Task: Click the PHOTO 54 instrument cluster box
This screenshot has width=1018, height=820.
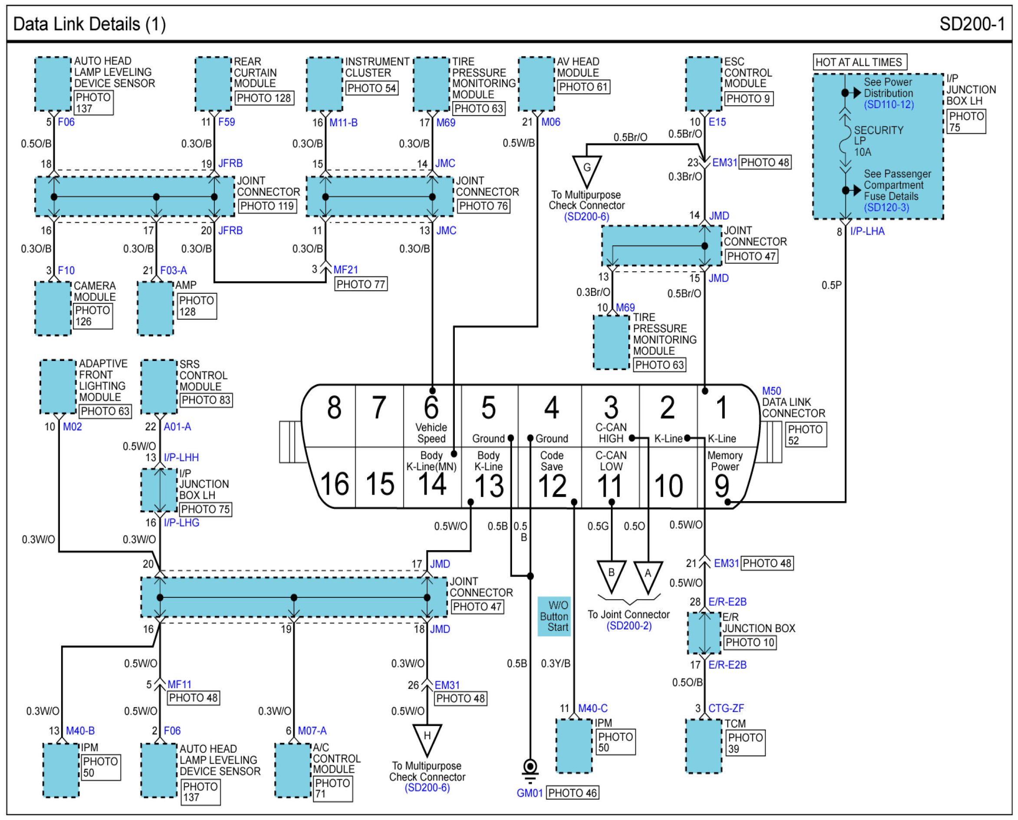Action: click(x=371, y=89)
